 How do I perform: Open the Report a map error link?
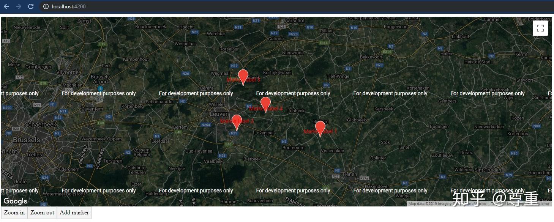pyautogui.click(x=534, y=204)
